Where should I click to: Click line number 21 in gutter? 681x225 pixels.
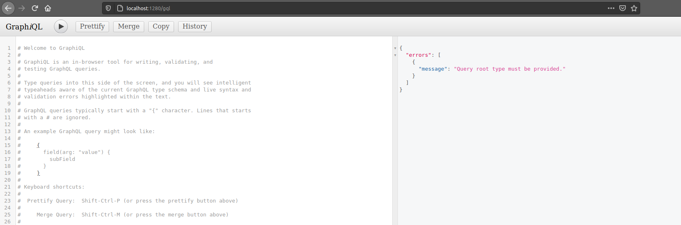7,187
